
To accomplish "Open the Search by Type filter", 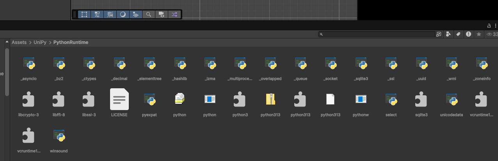I will 448,34.
